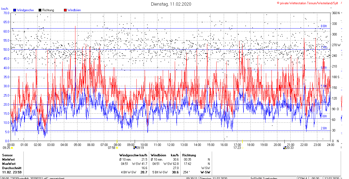Screen dimensions: 349x179
Task: Click the status bar Dienstag, 11.02.2020 date
Action: 214,178
